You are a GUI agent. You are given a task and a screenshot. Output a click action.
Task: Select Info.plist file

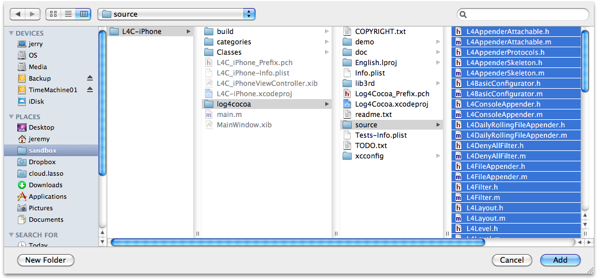[392, 73]
